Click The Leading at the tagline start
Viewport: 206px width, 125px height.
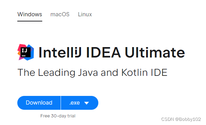(x=46, y=72)
